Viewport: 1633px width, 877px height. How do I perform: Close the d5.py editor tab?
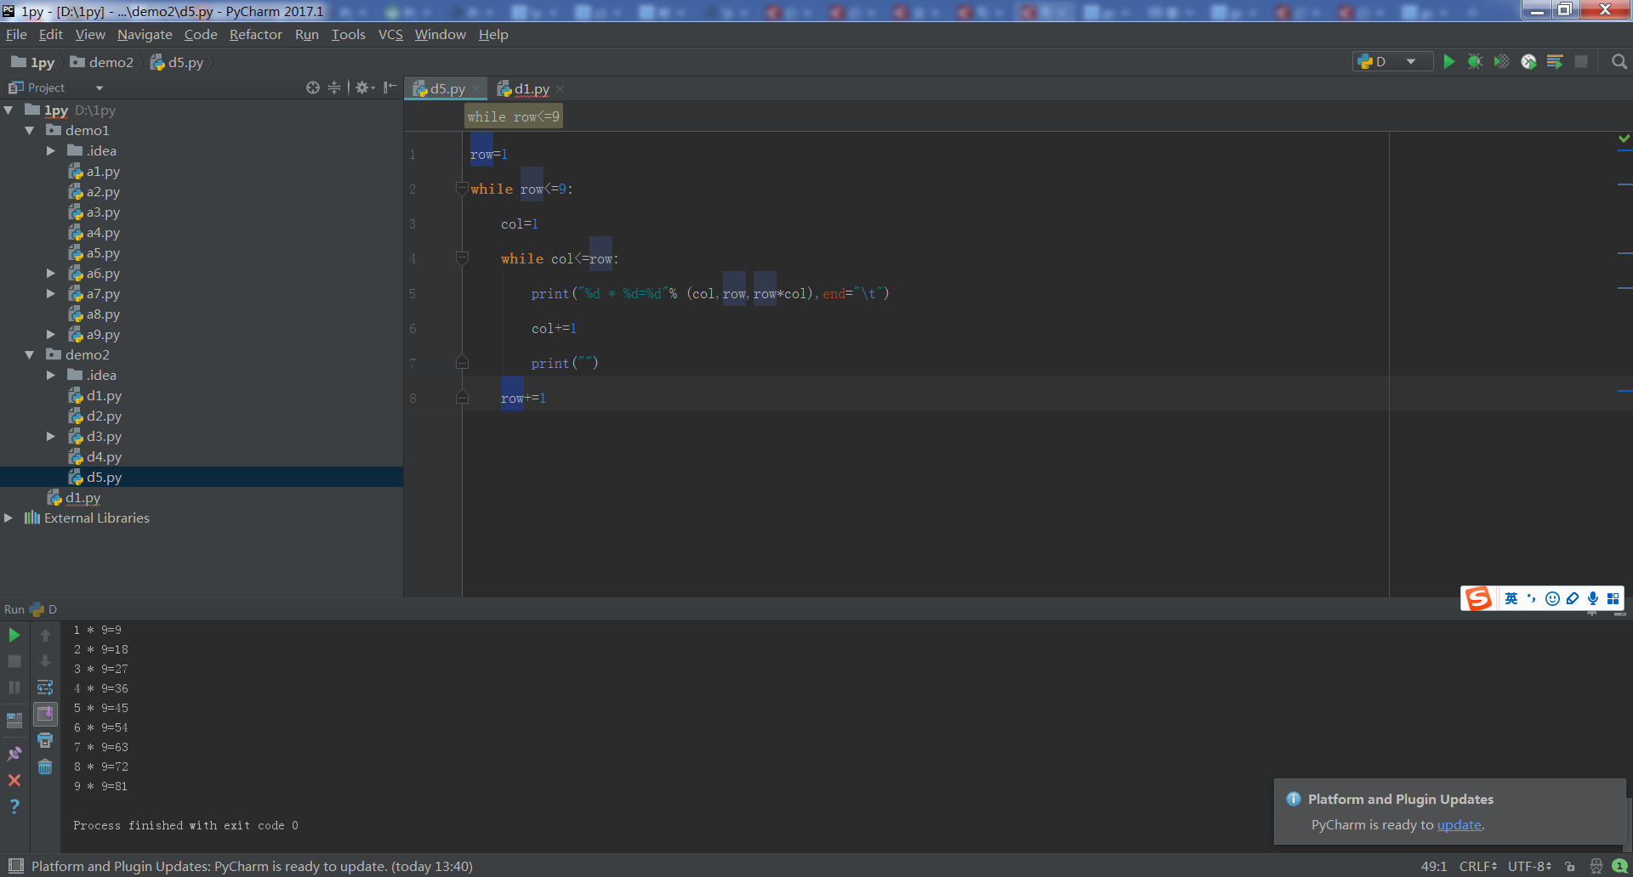475,88
